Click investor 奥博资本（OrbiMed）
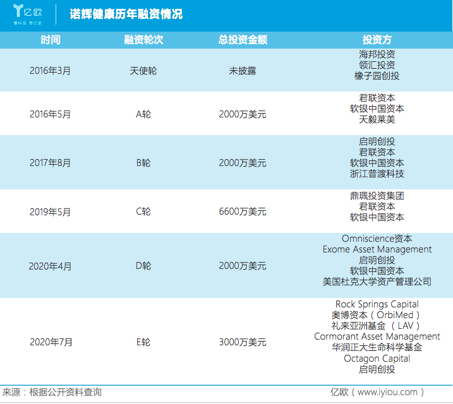Viewport: 453px width, 404px height. pyautogui.click(x=376, y=315)
